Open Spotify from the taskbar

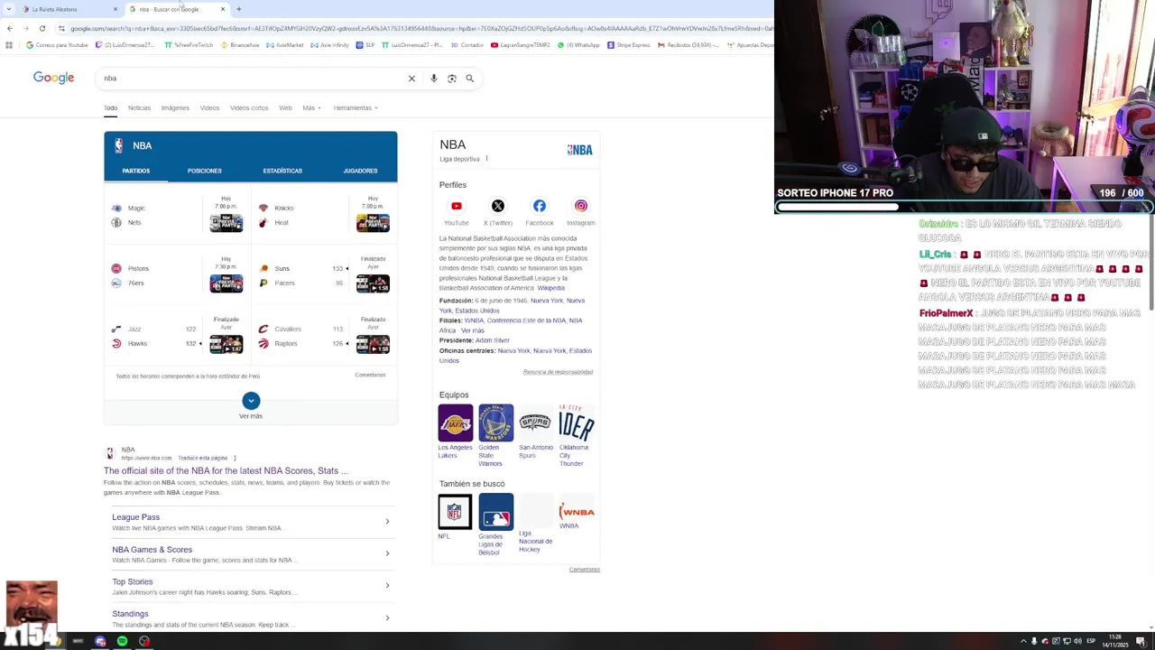click(122, 641)
